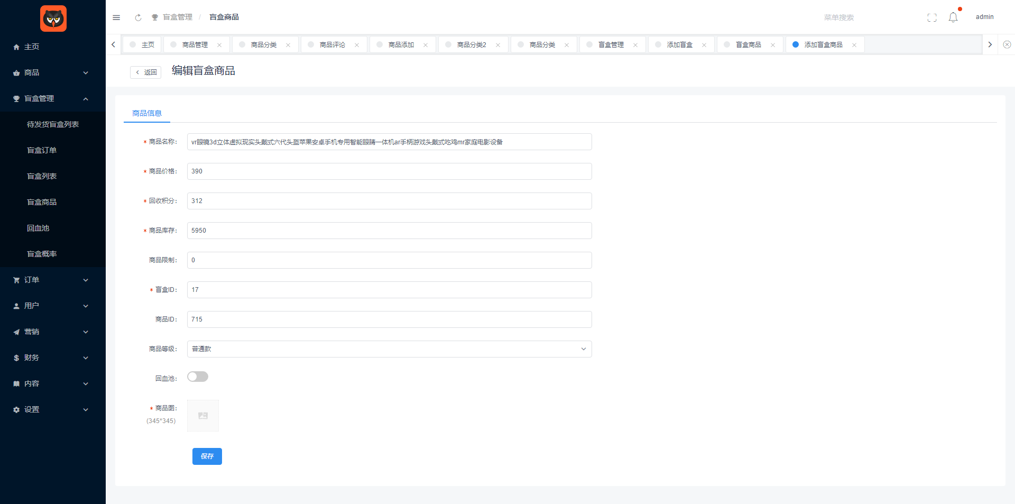This screenshot has height=504, width=1015.
Task: Close the 商品分类2 tab
Action: pyautogui.click(x=498, y=45)
